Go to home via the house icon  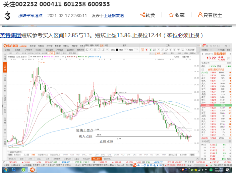tap(207, 46)
